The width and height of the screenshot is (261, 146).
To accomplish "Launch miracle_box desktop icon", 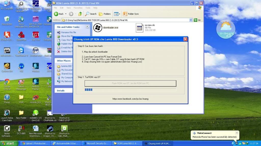I will [x=36, y=99].
